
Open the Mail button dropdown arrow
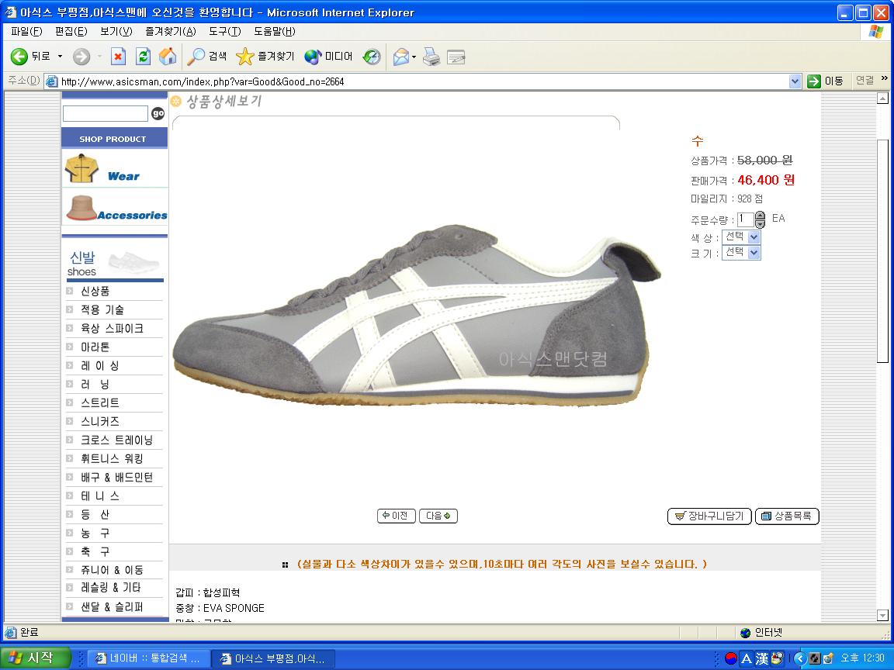tap(414, 57)
